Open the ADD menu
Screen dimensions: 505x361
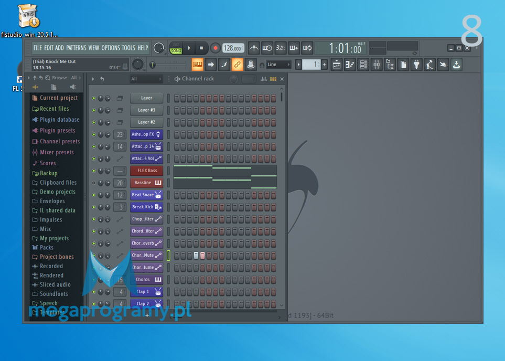[x=60, y=48]
